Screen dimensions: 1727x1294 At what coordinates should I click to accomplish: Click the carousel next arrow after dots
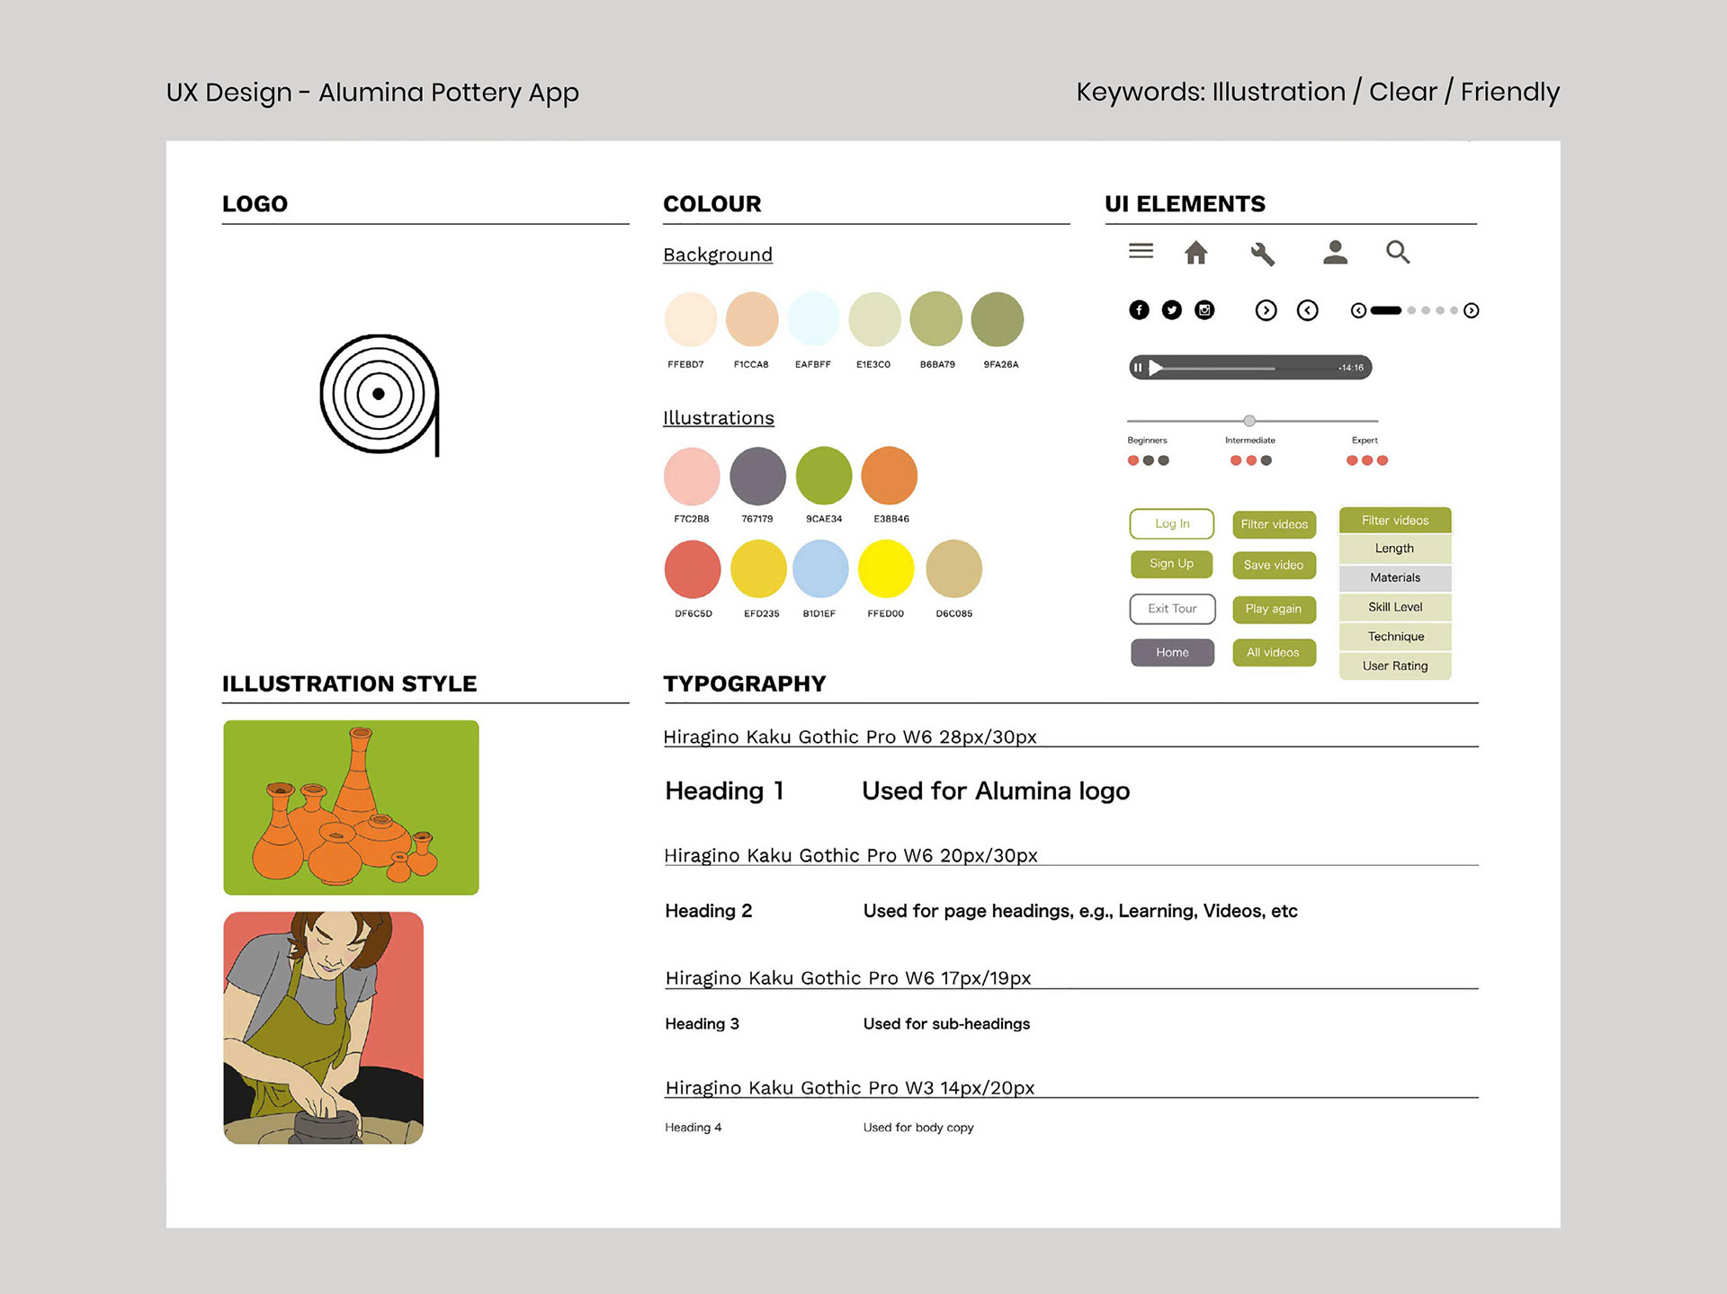tap(1472, 310)
